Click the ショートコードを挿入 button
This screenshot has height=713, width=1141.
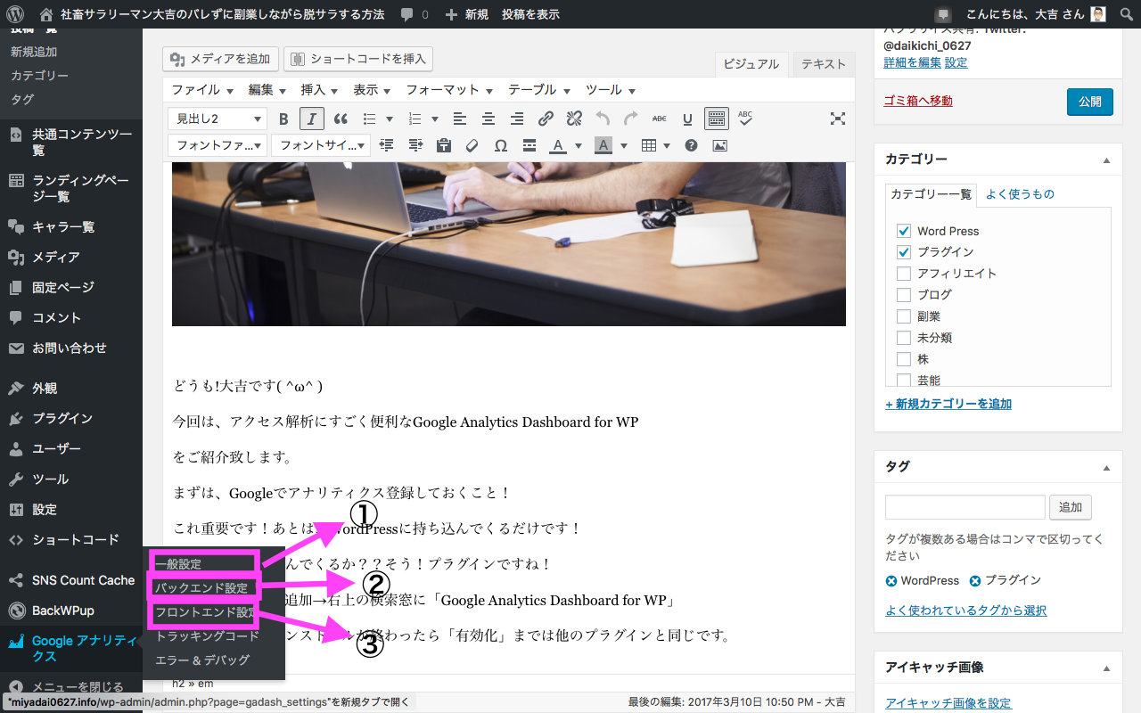358,59
